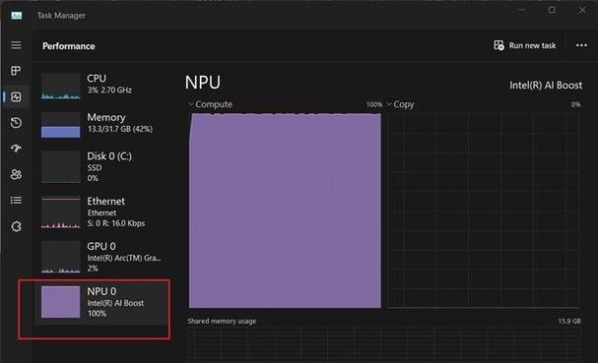Open the Startup apps page icon

click(x=16, y=149)
